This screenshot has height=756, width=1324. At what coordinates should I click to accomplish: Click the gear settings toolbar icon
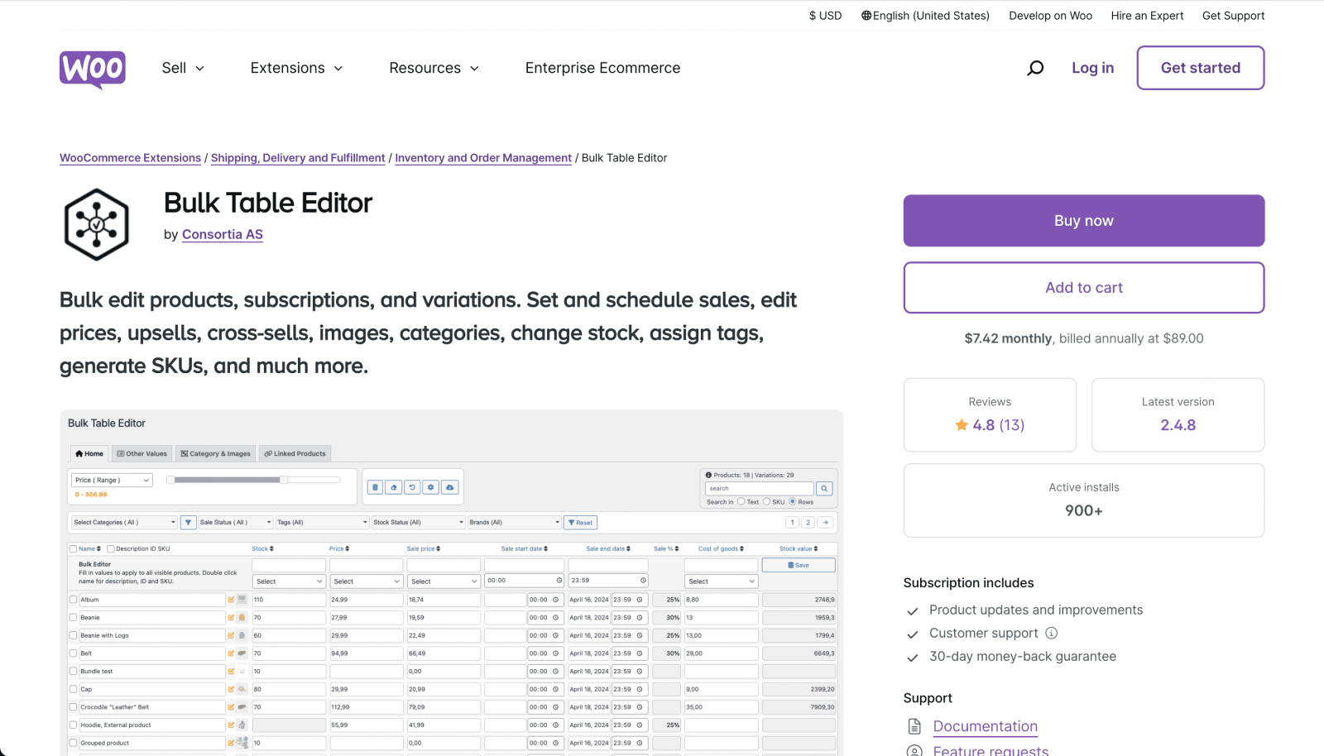430,487
